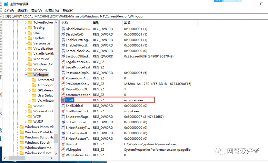268x163 pixels.
Task: Click the DisableCAD value icon
Action: tap(63, 34)
